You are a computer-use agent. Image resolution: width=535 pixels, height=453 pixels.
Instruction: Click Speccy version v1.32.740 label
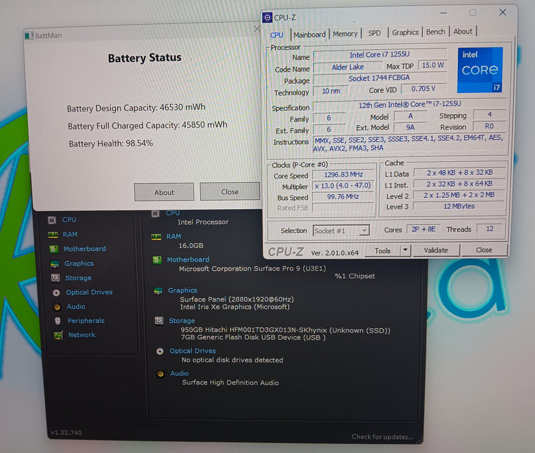click(66, 432)
